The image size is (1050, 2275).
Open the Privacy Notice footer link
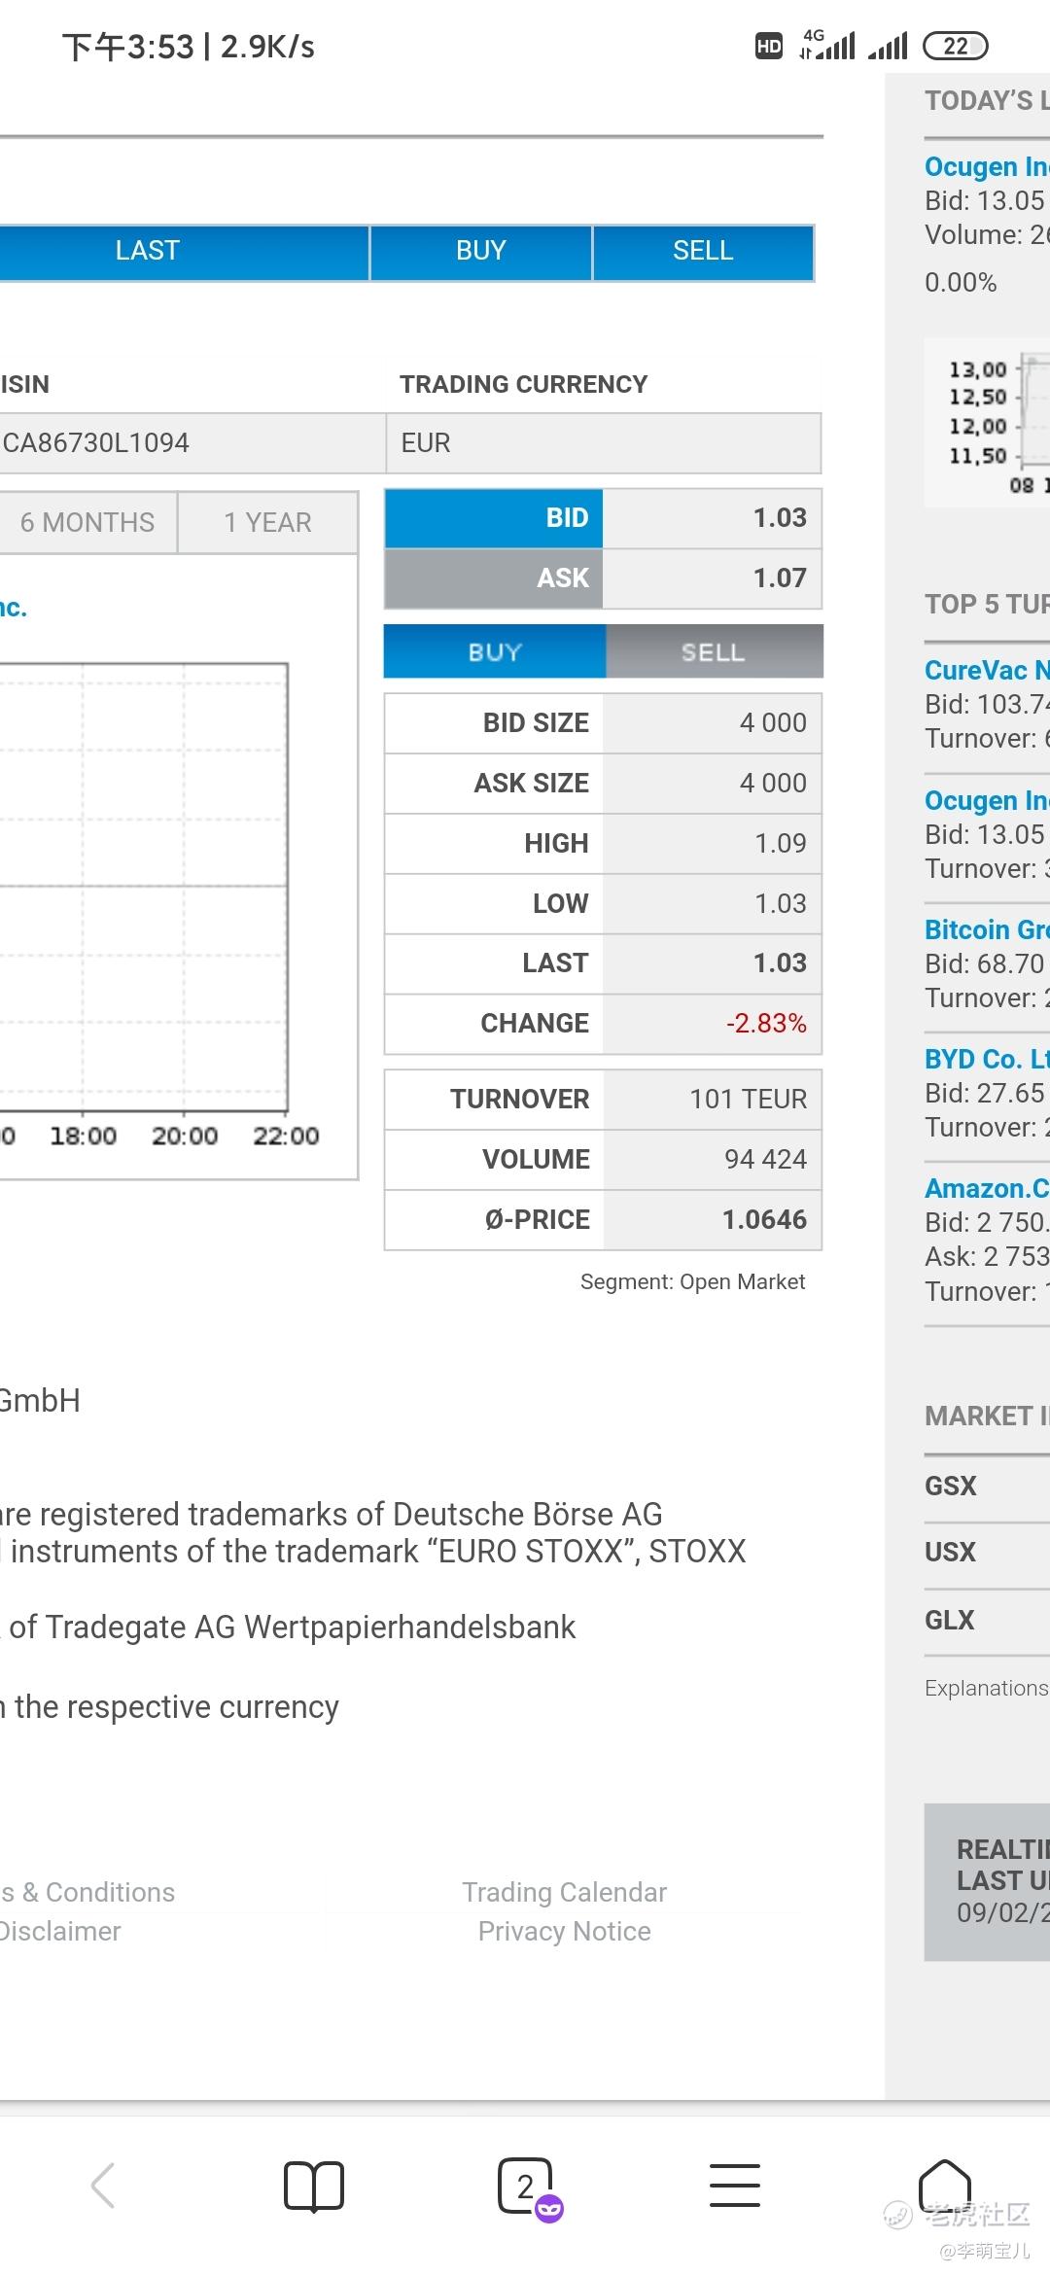click(565, 1931)
